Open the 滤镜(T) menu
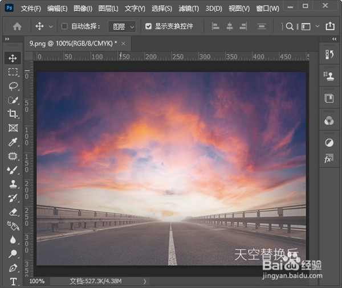This screenshot has height=288, width=342. pyautogui.click(x=189, y=9)
